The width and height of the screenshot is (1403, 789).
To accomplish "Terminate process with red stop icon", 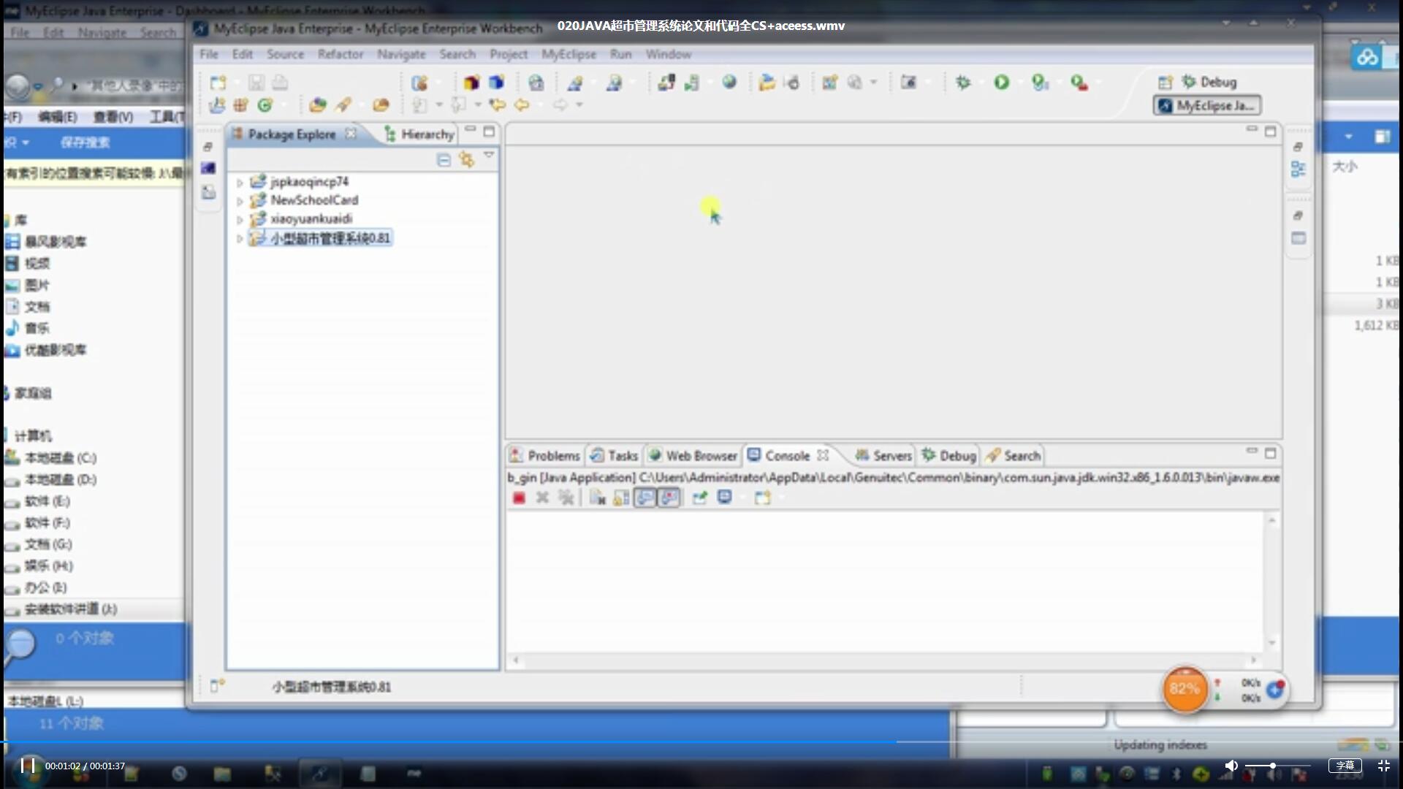I will pyautogui.click(x=519, y=498).
